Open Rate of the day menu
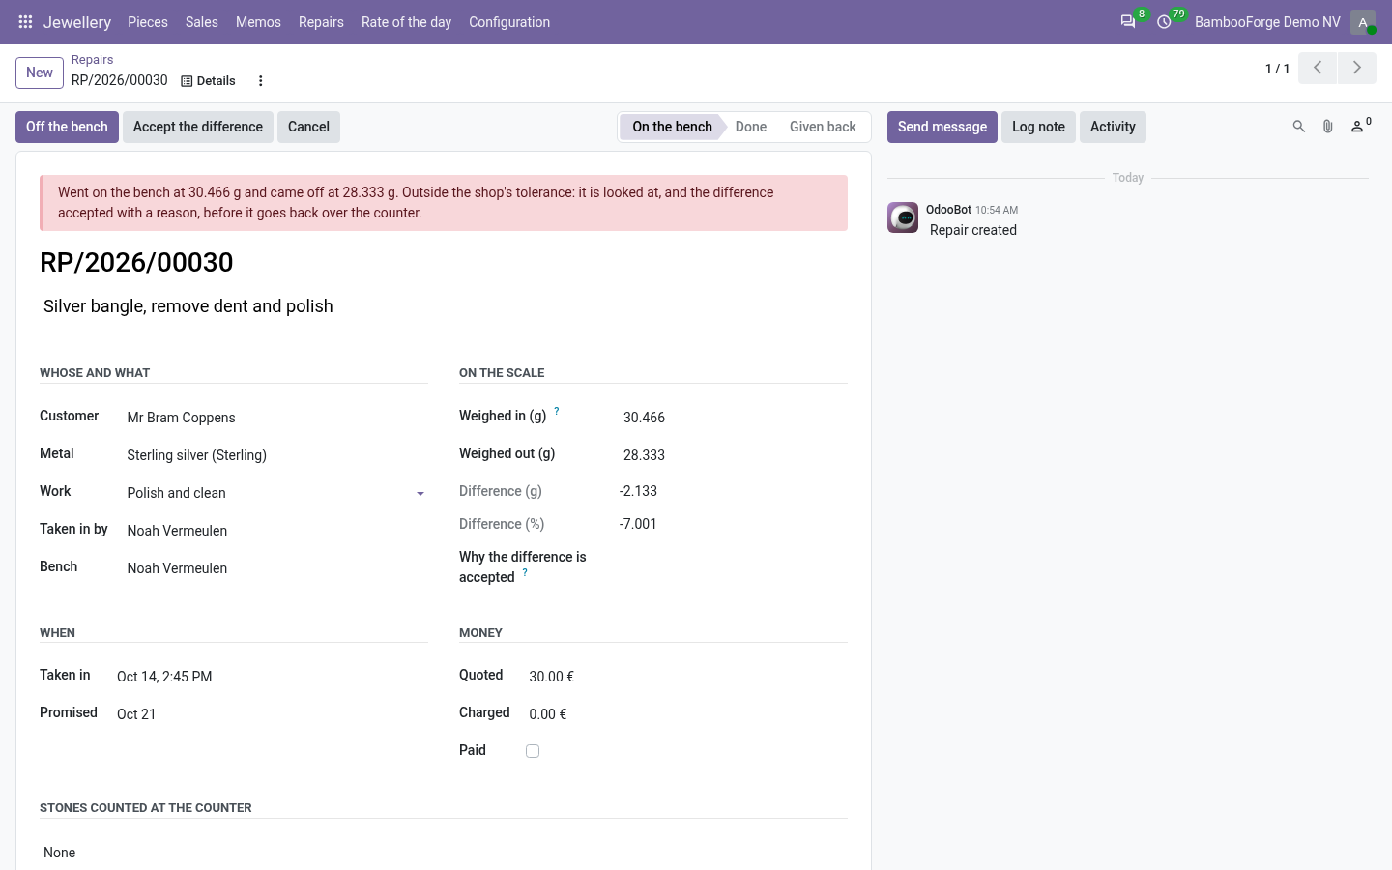The image size is (1392, 870). (x=406, y=22)
